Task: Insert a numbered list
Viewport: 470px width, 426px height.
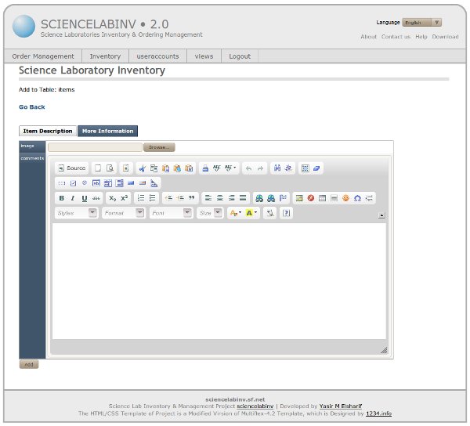Action: 141,198
